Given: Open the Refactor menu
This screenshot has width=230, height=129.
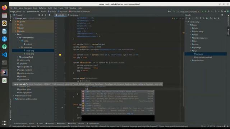Looking at the screenshot, I should tap(42, 8).
